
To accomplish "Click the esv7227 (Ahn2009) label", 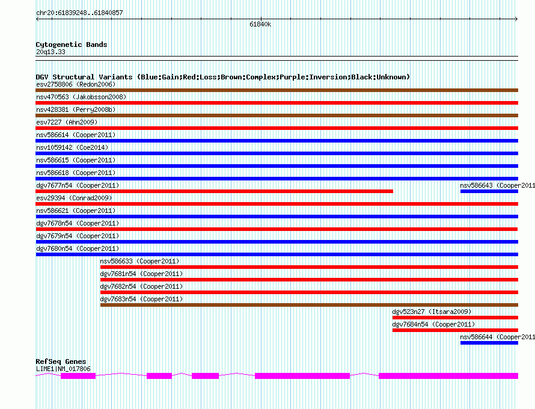I will (67, 122).
